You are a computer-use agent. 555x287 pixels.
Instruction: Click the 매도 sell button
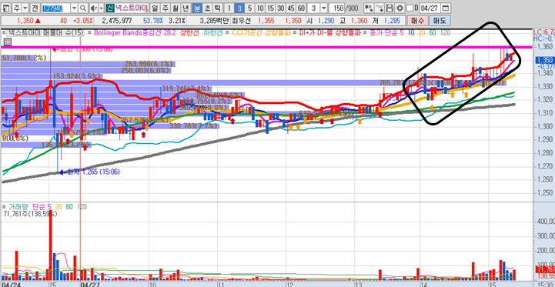click(x=440, y=21)
